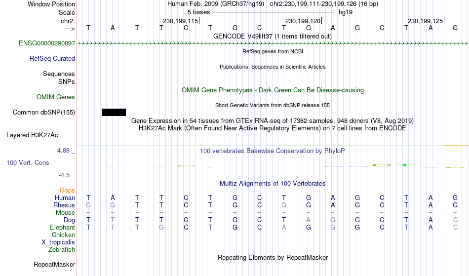This screenshot has width=469, height=276.
Task: Click the black dbSNP variant block
Action: point(114,113)
